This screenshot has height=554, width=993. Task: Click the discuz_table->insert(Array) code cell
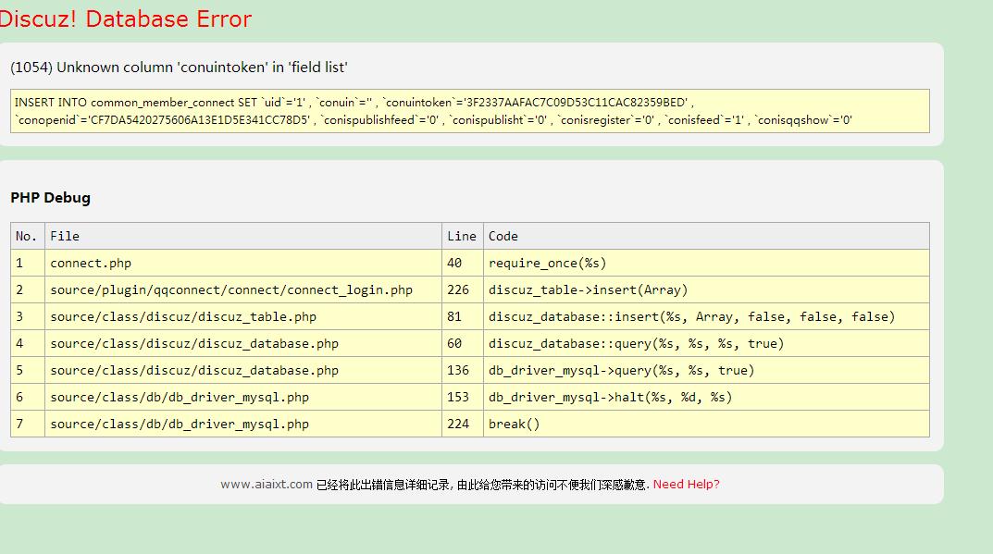coord(589,289)
